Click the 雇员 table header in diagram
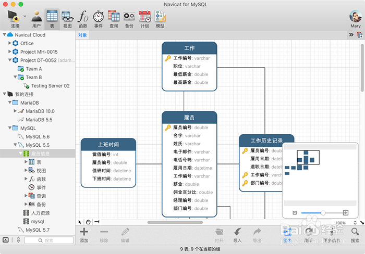 point(189,118)
